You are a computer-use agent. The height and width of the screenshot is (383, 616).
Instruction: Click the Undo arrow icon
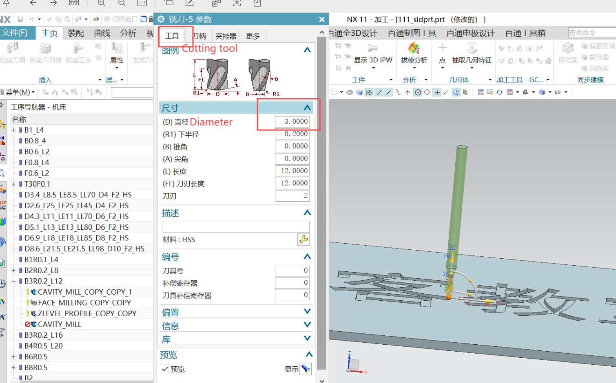(31, 19)
